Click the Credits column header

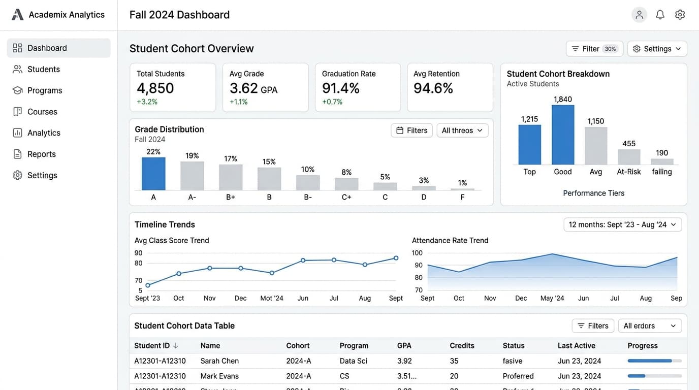(462, 346)
